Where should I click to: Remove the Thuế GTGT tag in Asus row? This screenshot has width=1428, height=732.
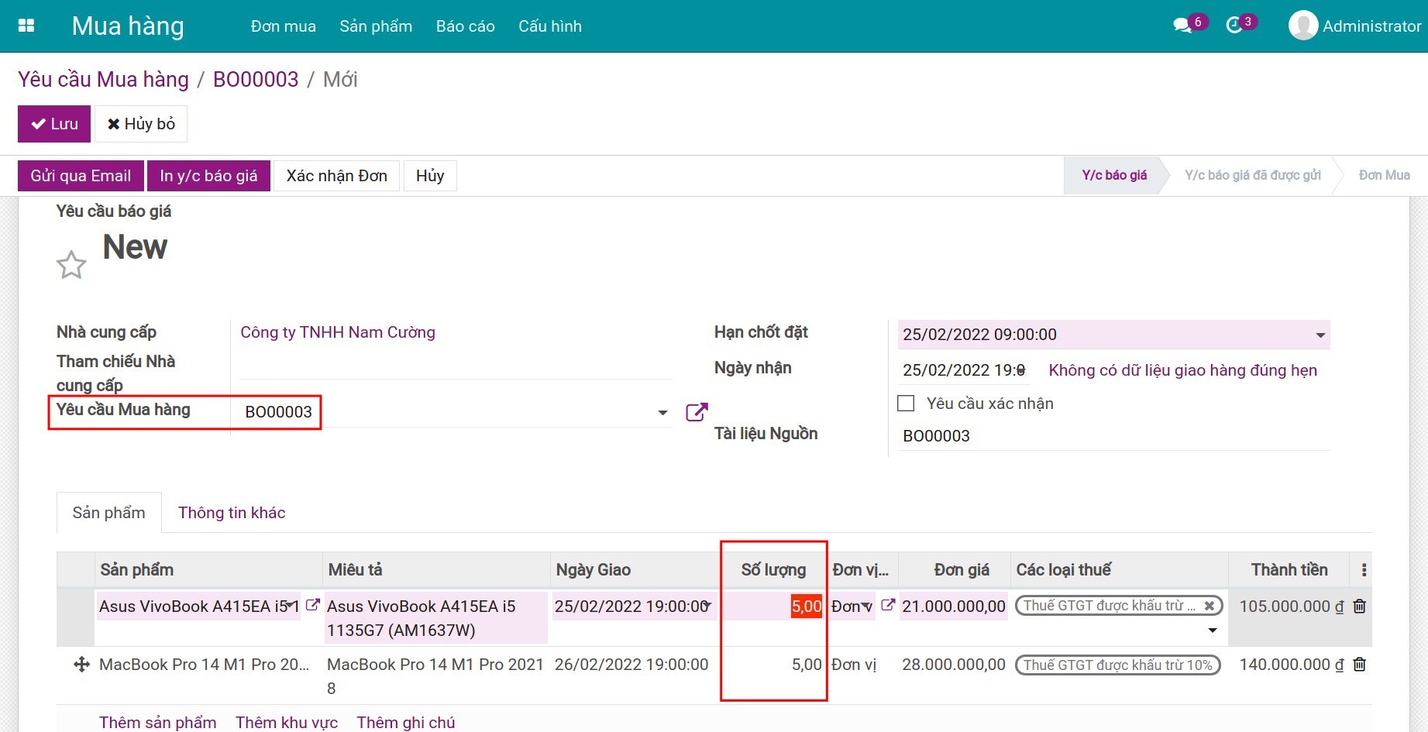pyautogui.click(x=1209, y=606)
